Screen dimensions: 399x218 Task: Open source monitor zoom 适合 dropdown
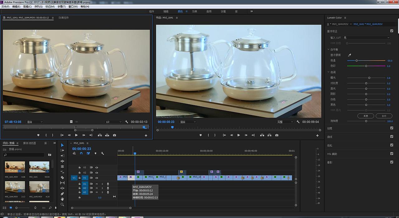point(35,122)
